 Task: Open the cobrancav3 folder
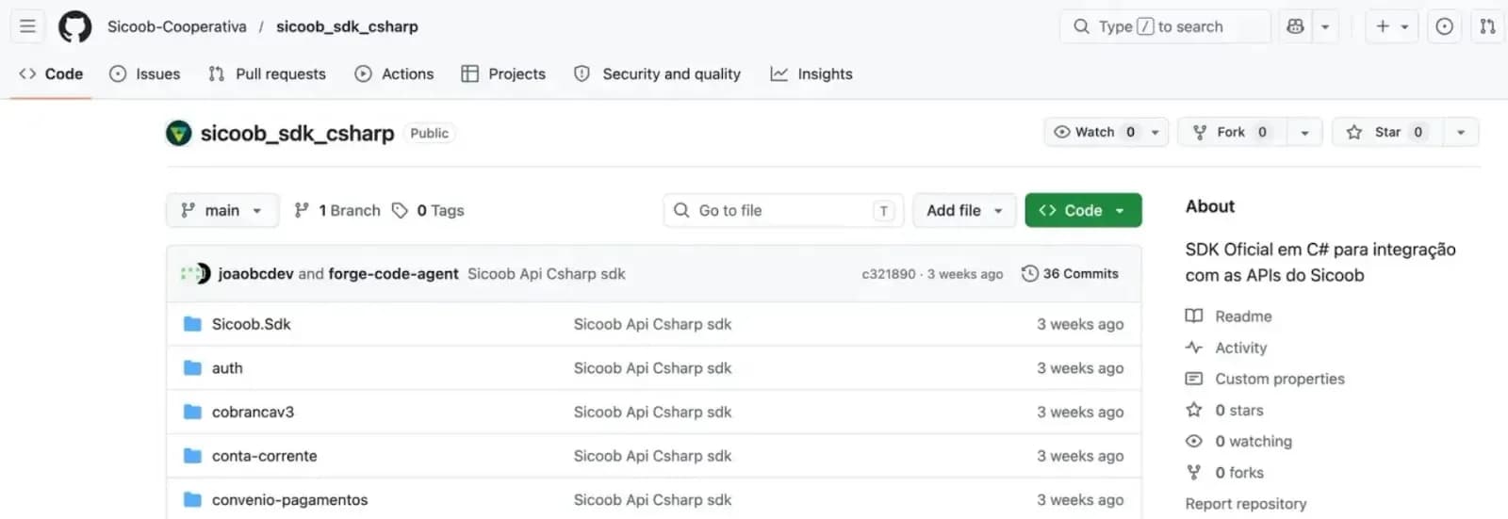click(x=253, y=412)
